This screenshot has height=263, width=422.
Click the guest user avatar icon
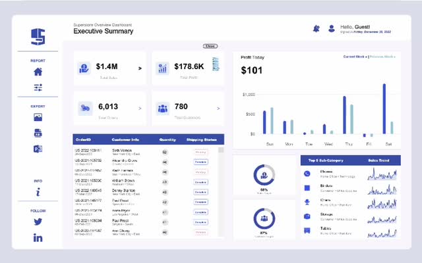pos(332,28)
